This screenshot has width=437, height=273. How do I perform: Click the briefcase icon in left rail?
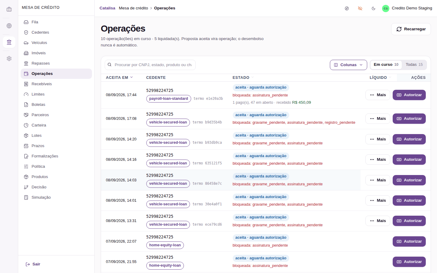pyautogui.click(x=9, y=9)
